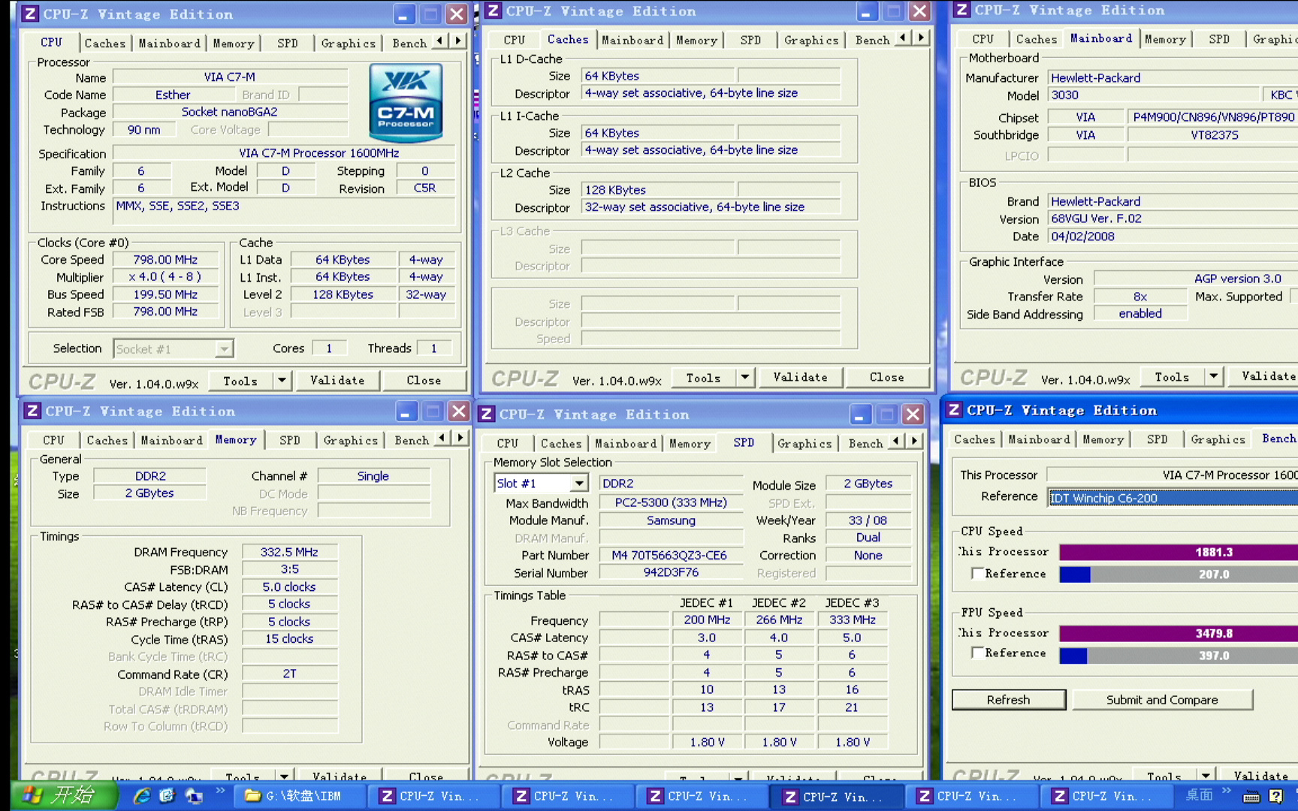Launch Internet Explorer from quick launch
This screenshot has width=1298, height=811.
click(x=141, y=795)
